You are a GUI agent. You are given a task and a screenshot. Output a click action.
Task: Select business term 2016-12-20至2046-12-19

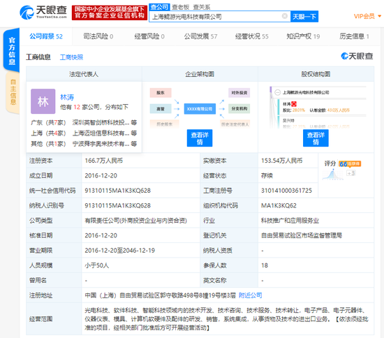120,250
